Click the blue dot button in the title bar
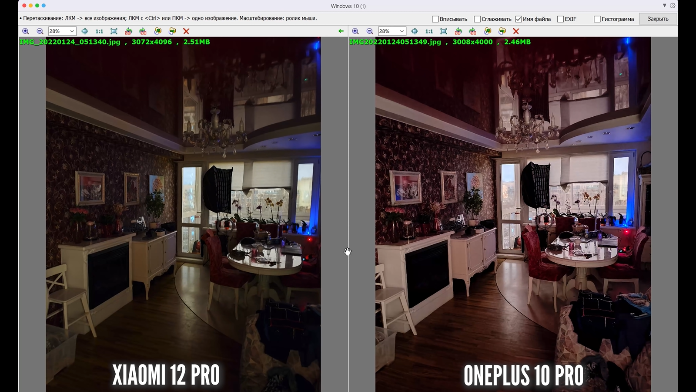Image resolution: width=696 pixels, height=392 pixels. (43, 6)
